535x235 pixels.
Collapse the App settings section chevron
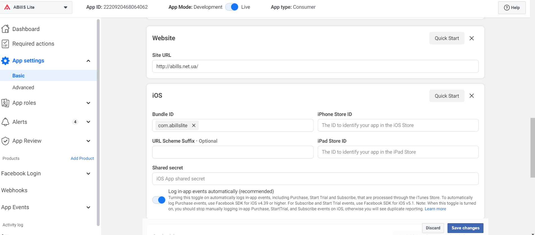(x=88, y=61)
